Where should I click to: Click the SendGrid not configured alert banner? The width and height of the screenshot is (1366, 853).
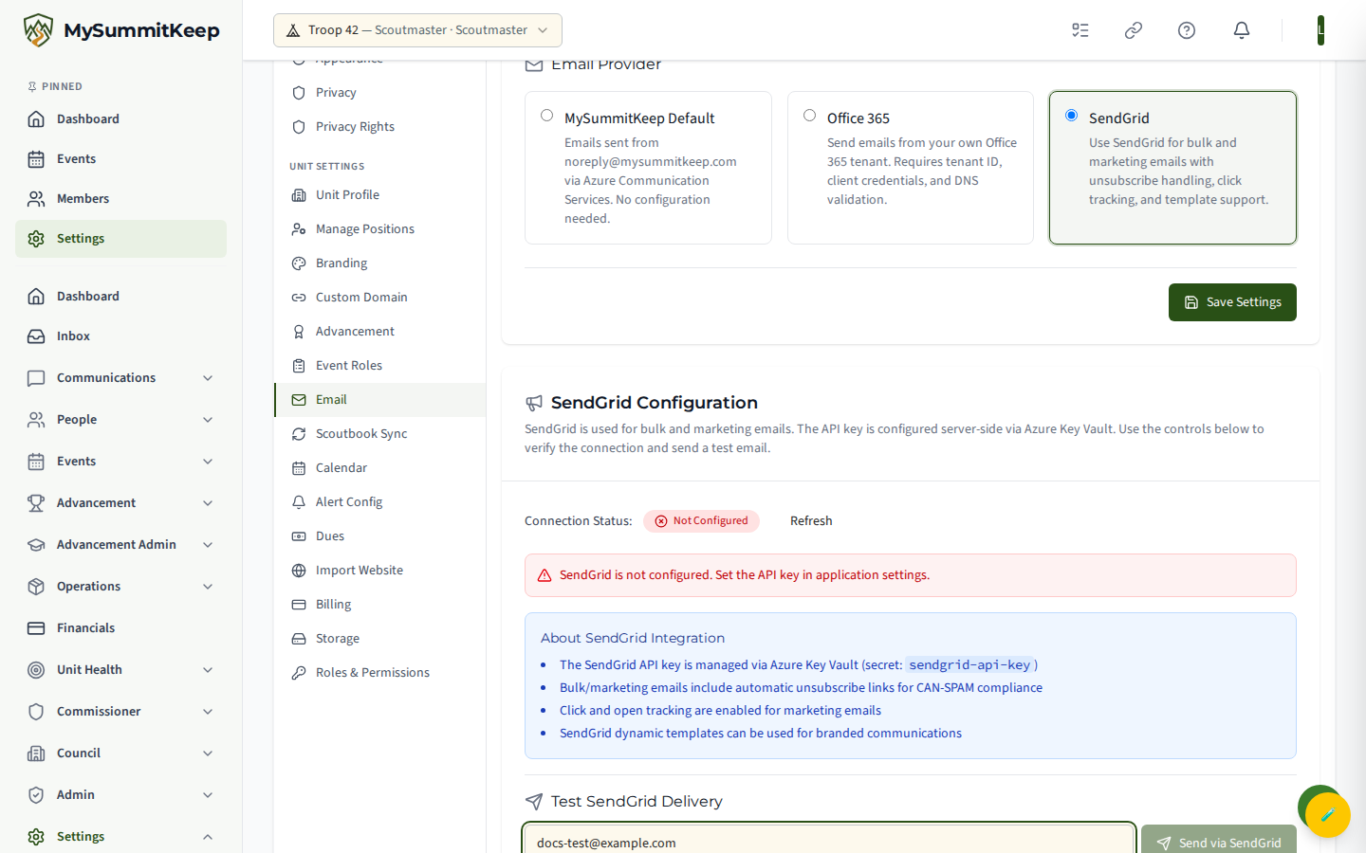(911, 575)
